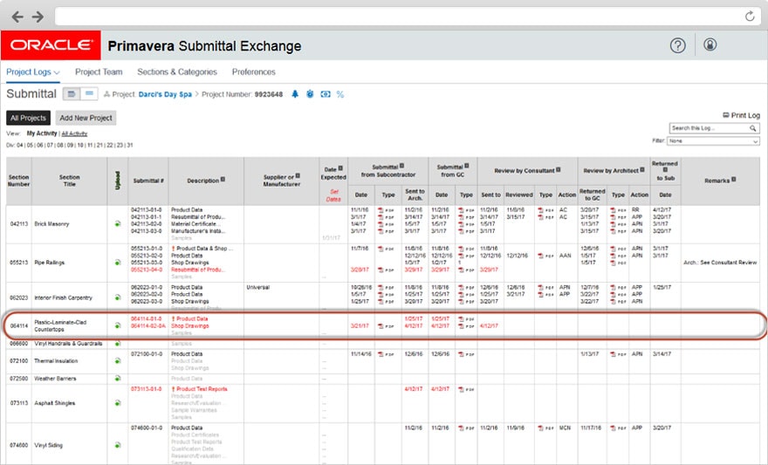
Task: Click the browser back arrow
Action: point(16,17)
